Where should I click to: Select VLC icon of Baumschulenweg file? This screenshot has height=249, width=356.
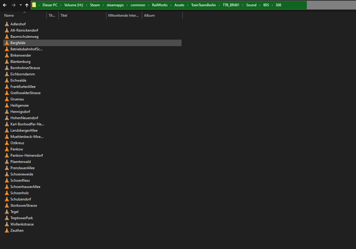[x=7, y=37]
